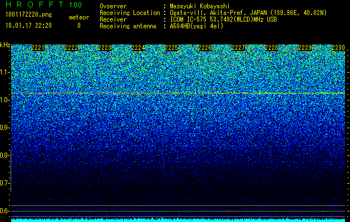This screenshot has width=350, height=222.
Task: Click the Receiving antenna label
Action: point(128,26)
